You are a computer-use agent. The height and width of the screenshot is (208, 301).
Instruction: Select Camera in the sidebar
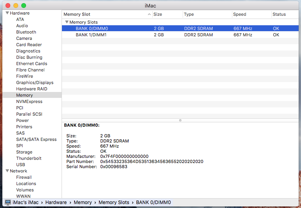(x=24, y=38)
